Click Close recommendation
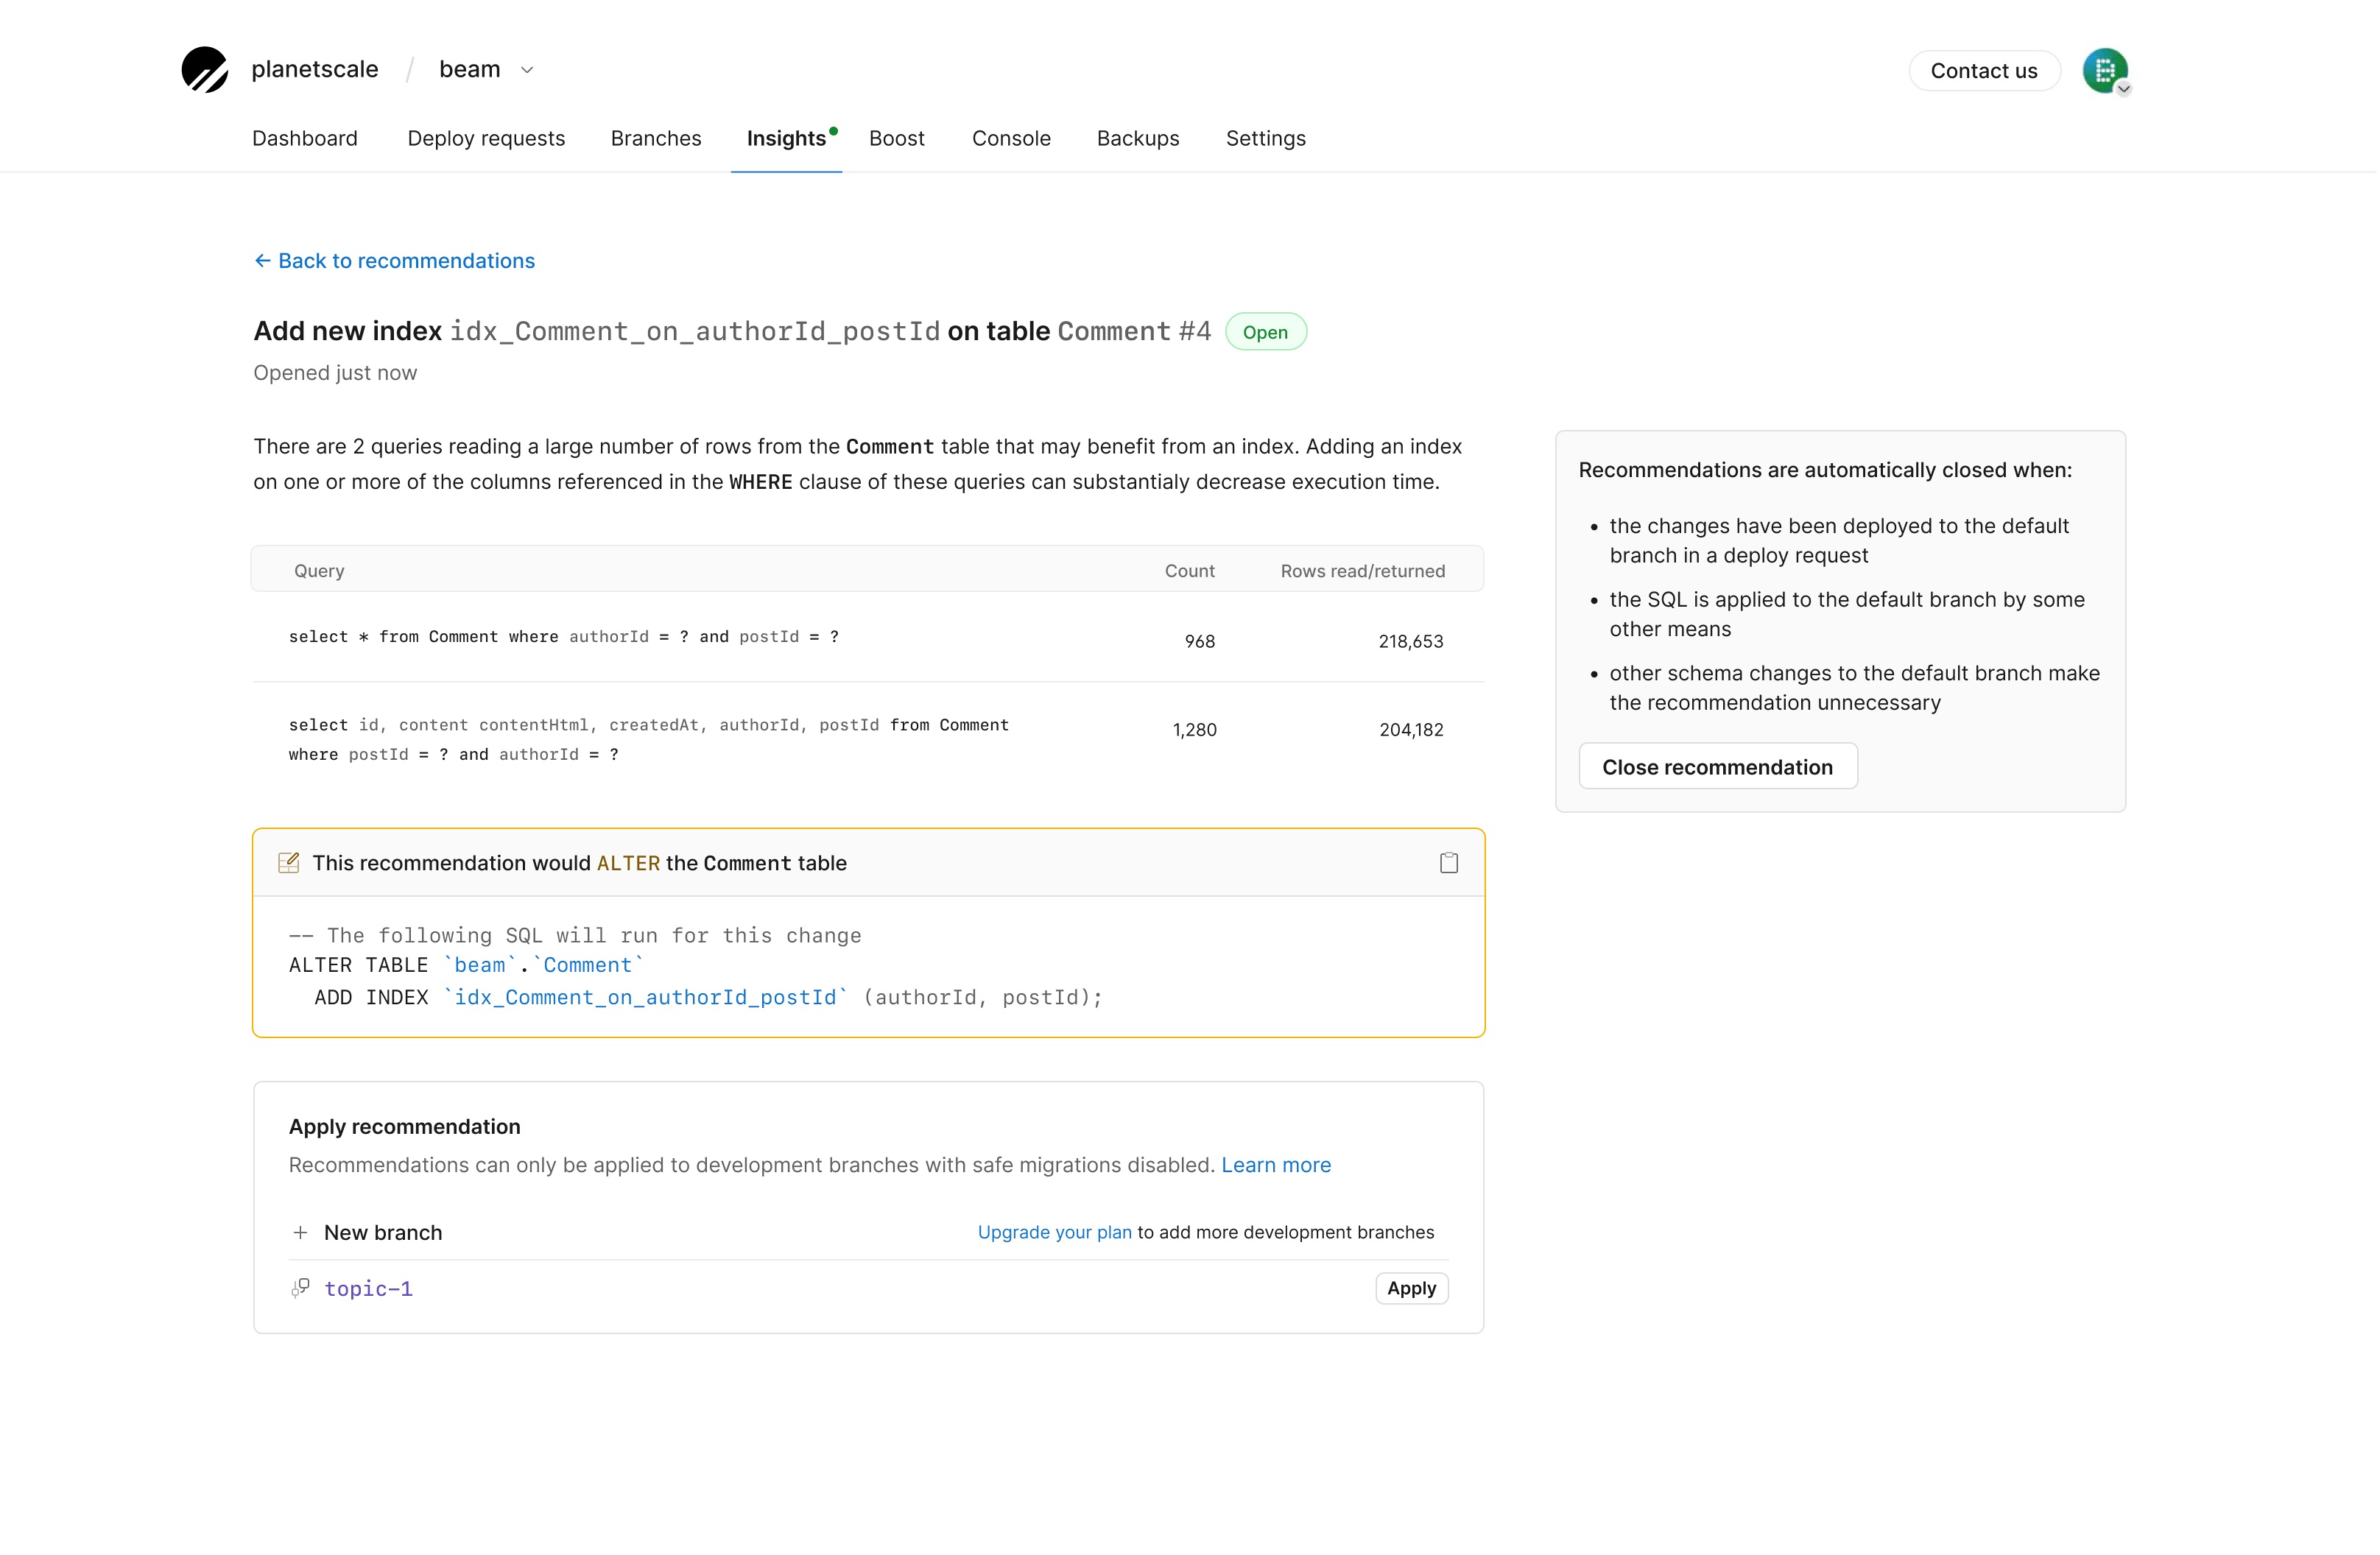 (1718, 766)
